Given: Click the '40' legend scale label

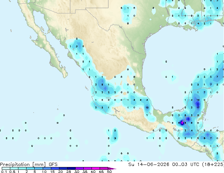Looking at the screenshot, I should pyautogui.click(x=93, y=172).
